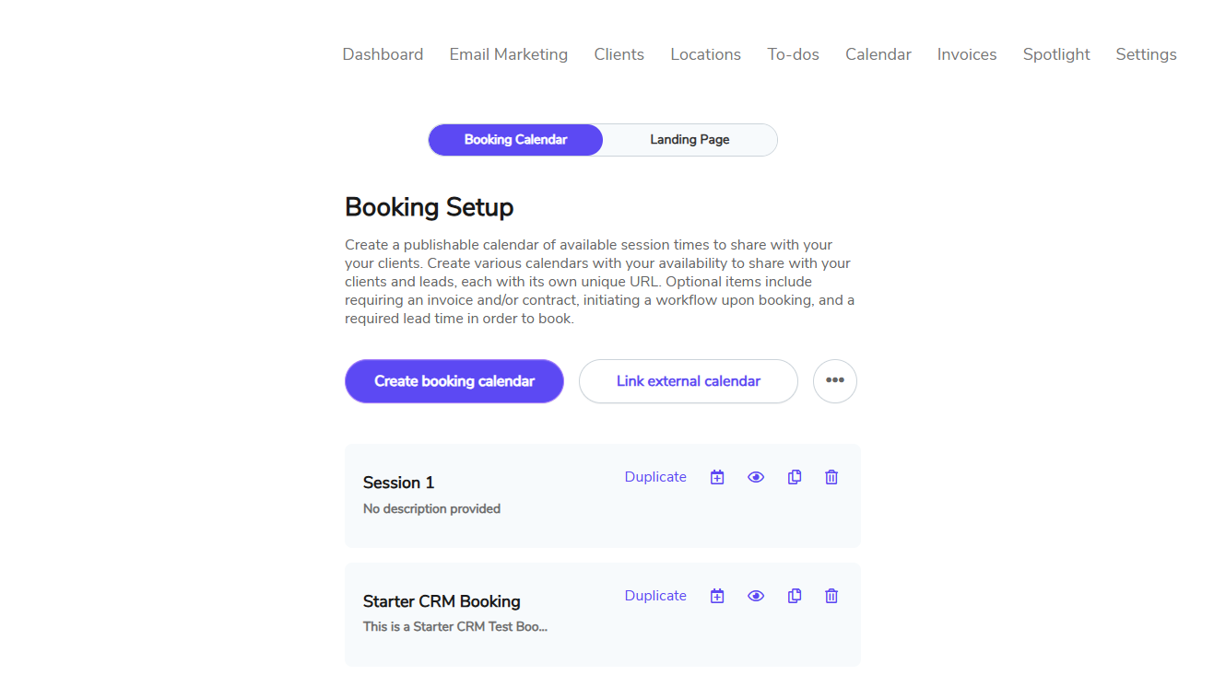Delete Session 1 using the trash icon

coord(831,477)
